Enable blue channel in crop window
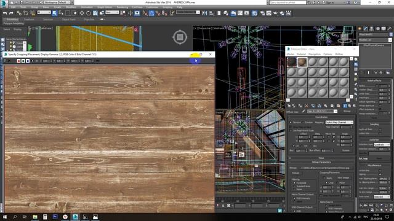Screen dimensions: 394x221 (28, 61)
